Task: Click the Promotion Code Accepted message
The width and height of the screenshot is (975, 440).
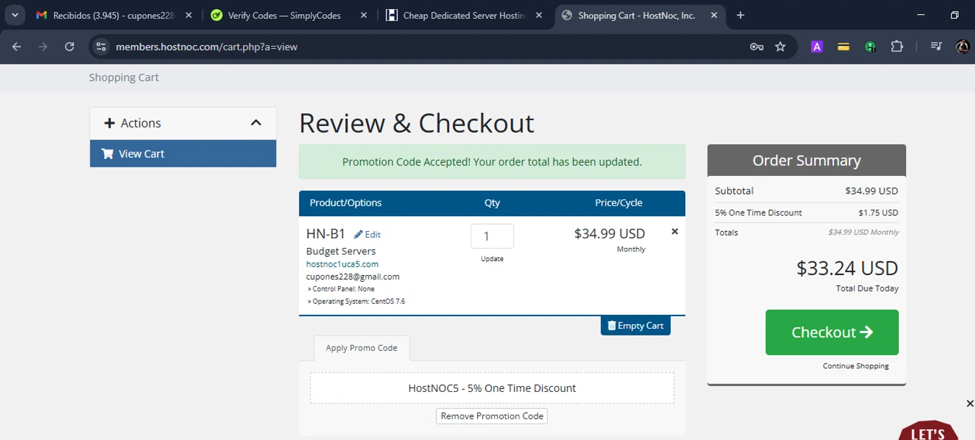Action: click(492, 162)
